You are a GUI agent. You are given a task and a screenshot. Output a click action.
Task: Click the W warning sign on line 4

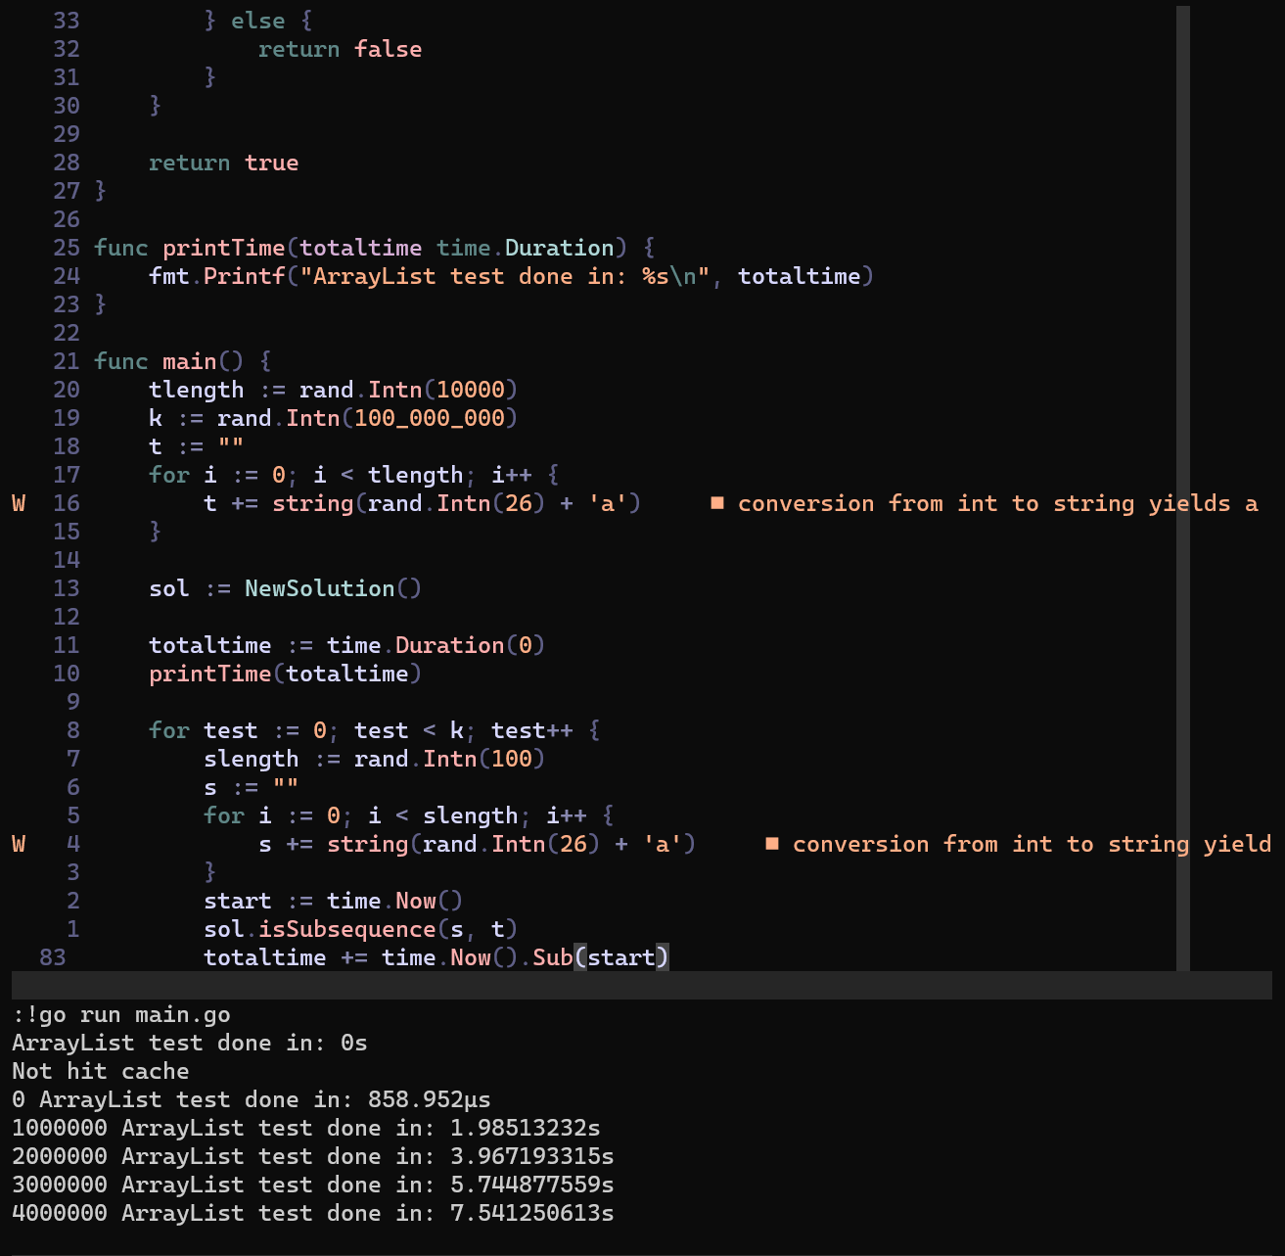[x=19, y=844]
